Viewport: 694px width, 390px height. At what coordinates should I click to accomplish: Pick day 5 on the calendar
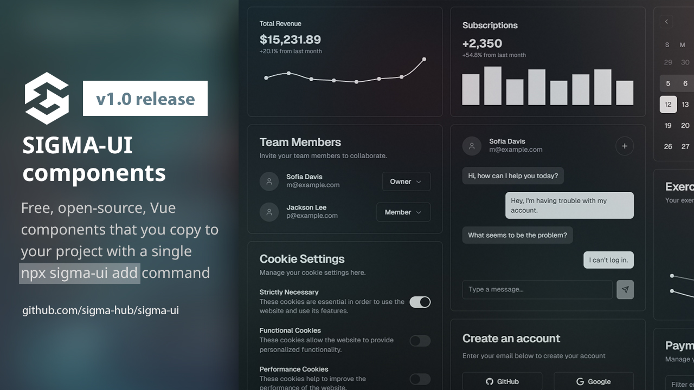[x=668, y=83]
